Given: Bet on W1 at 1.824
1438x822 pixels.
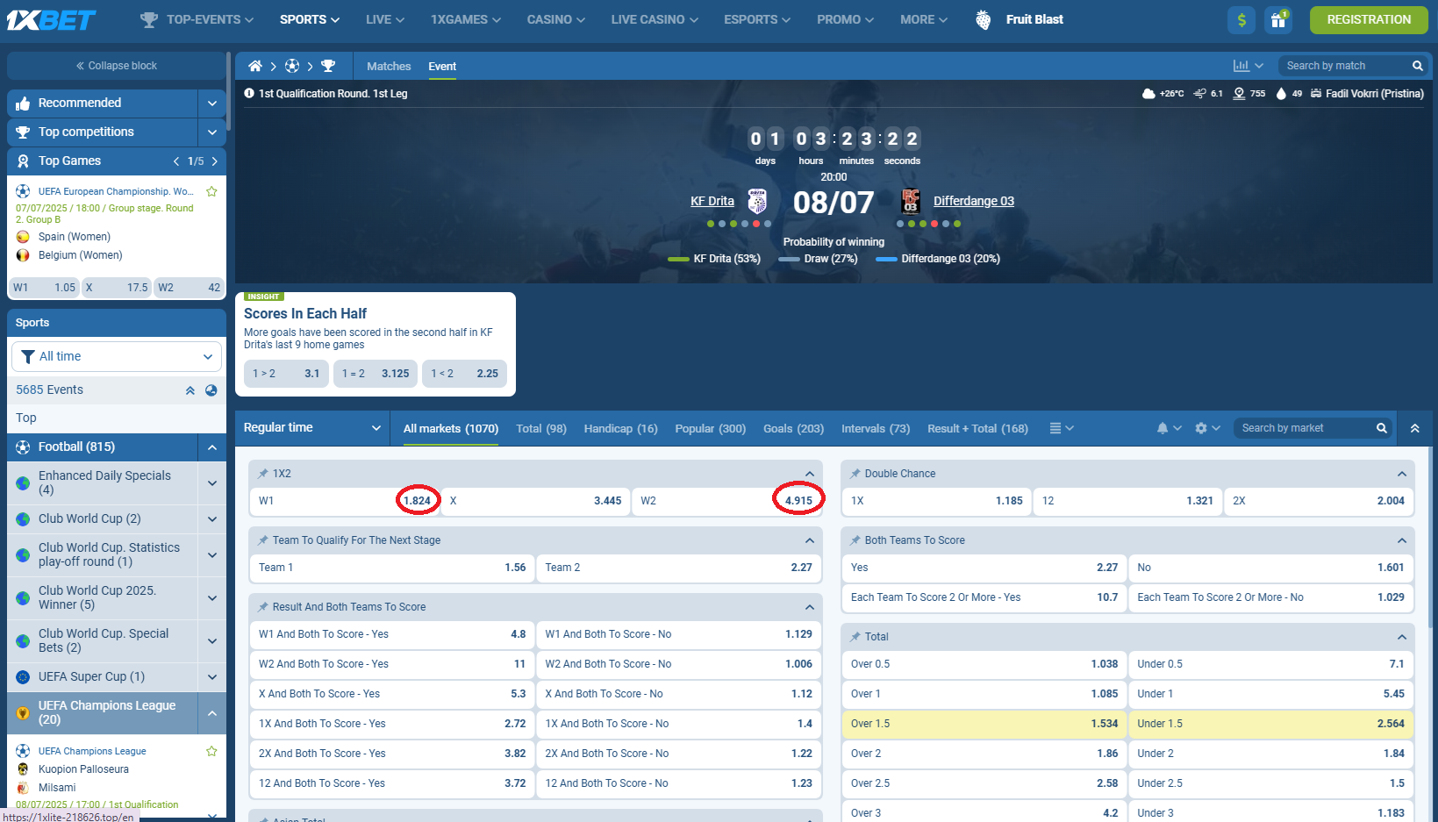Looking at the screenshot, I should pos(344,501).
